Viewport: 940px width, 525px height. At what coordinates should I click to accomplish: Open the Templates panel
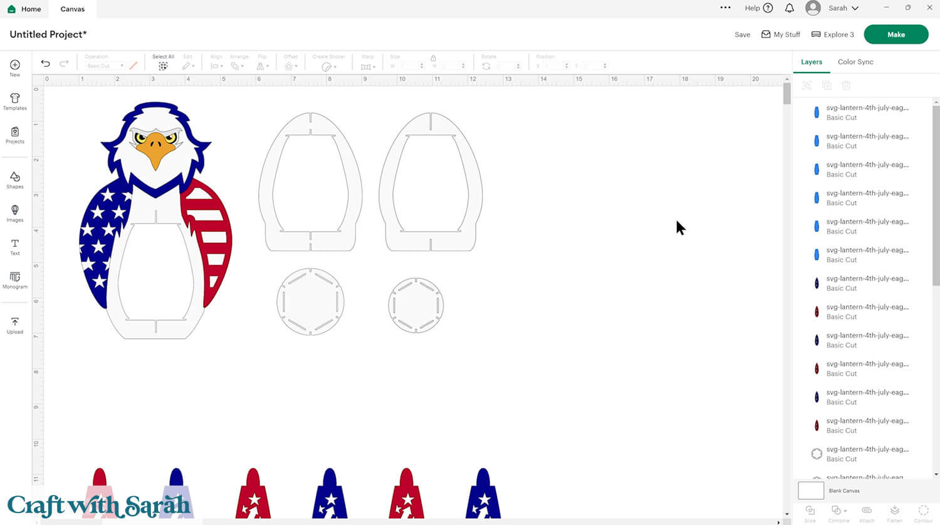point(15,101)
